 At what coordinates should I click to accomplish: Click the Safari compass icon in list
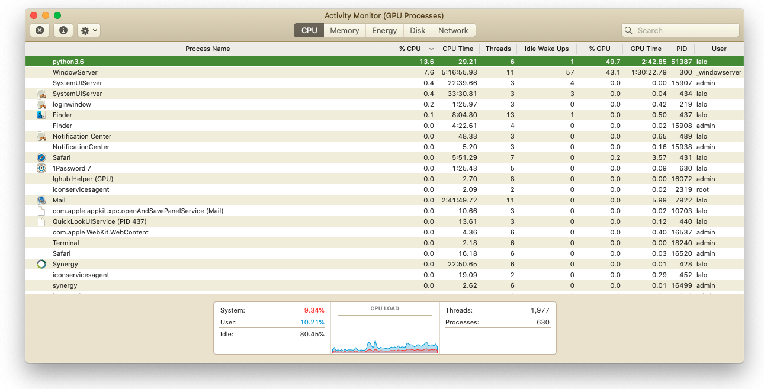click(x=41, y=157)
